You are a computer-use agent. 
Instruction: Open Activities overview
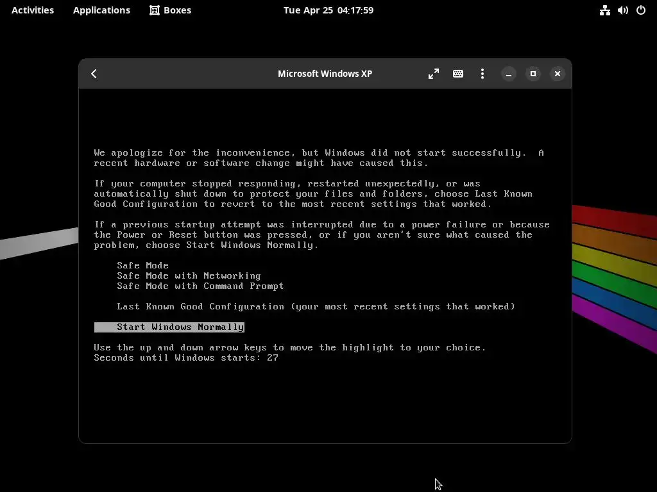coord(33,10)
